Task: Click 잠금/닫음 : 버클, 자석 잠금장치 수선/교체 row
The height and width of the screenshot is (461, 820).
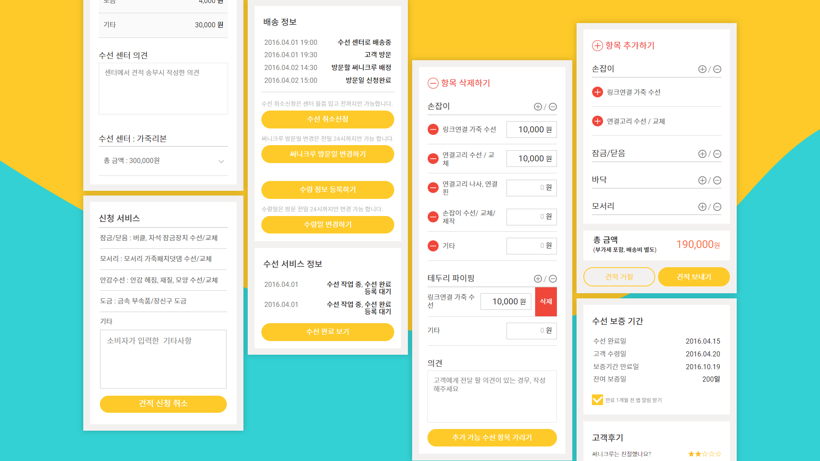Action: coord(163,238)
